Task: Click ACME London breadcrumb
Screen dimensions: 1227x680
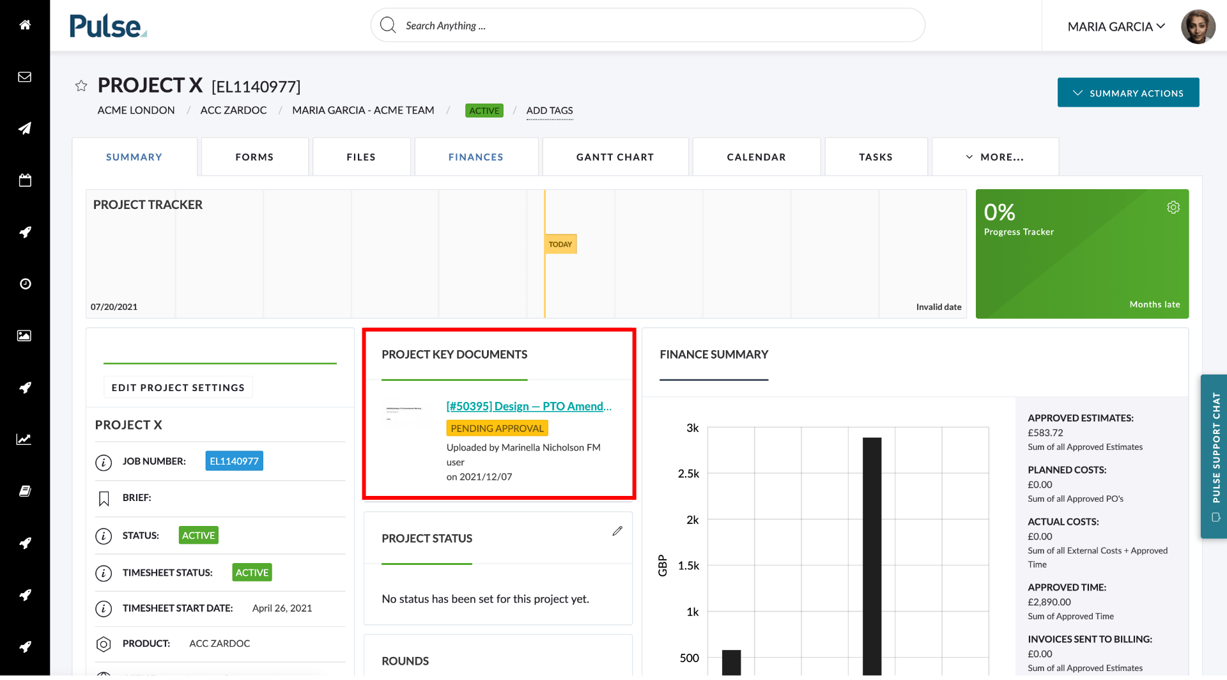Action: pyautogui.click(x=136, y=111)
